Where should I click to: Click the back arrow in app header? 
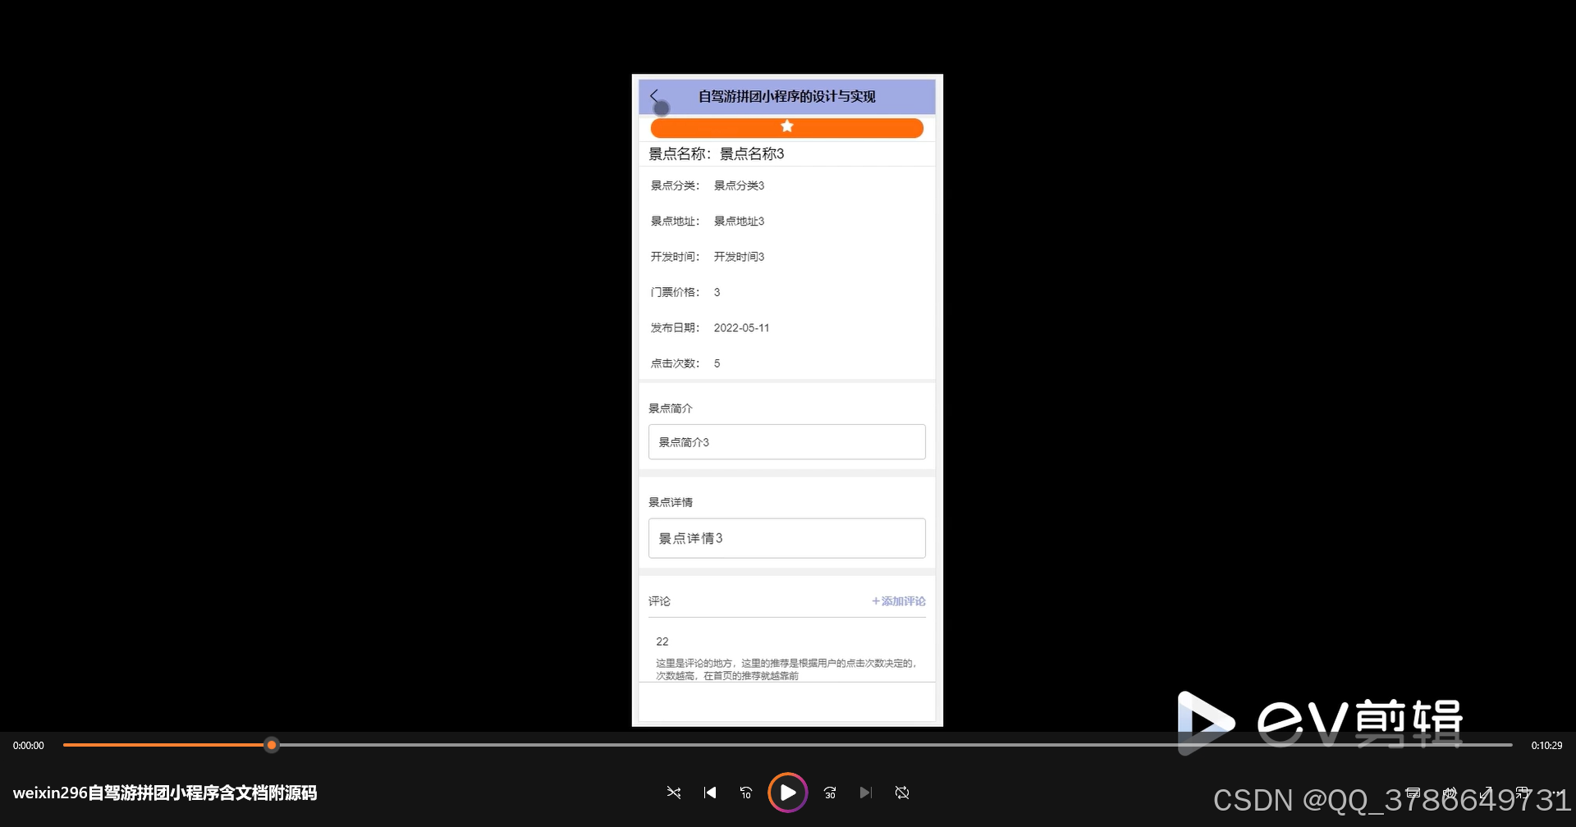coord(654,96)
